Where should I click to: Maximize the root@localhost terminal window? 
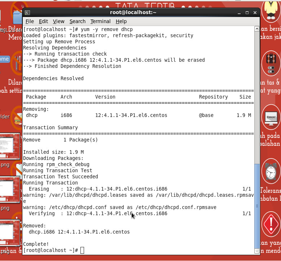tap(247, 13)
